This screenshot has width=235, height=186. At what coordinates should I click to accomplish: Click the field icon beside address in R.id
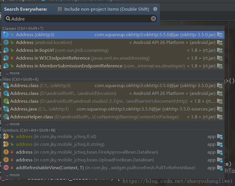tap(6, 137)
